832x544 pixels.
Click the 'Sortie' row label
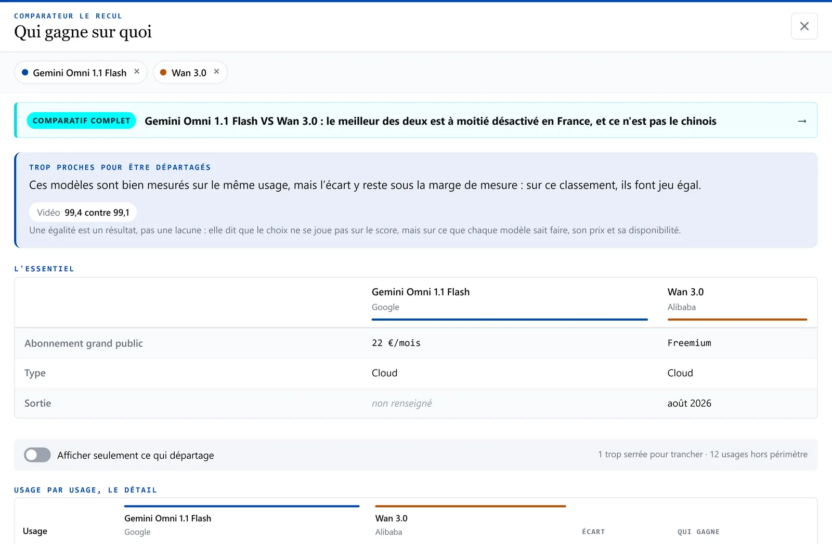tap(37, 403)
